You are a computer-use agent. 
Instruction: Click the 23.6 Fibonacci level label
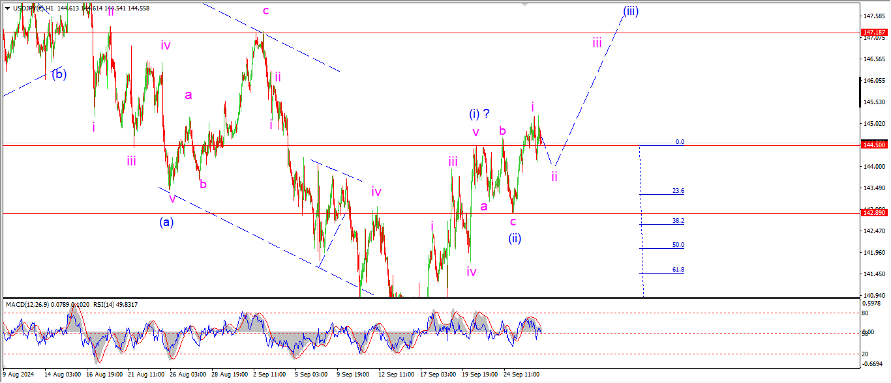click(x=678, y=191)
